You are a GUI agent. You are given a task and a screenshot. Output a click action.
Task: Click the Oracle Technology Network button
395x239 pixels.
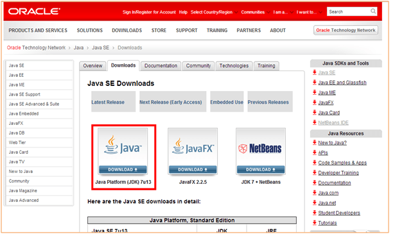346,30
